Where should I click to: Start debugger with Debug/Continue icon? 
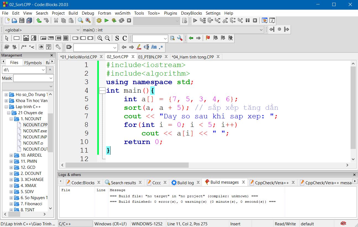click(x=195, y=20)
